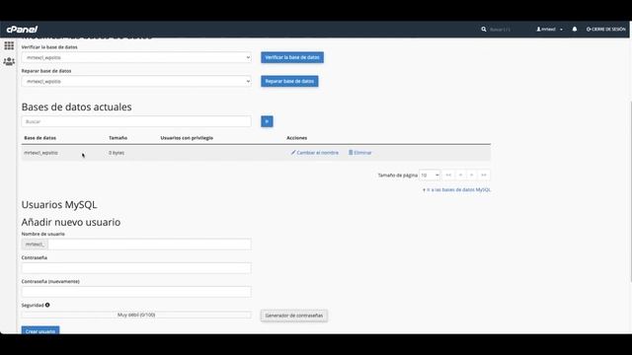Click the blue search go button
The height and width of the screenshot is (355, 632).
coord(267,121)
